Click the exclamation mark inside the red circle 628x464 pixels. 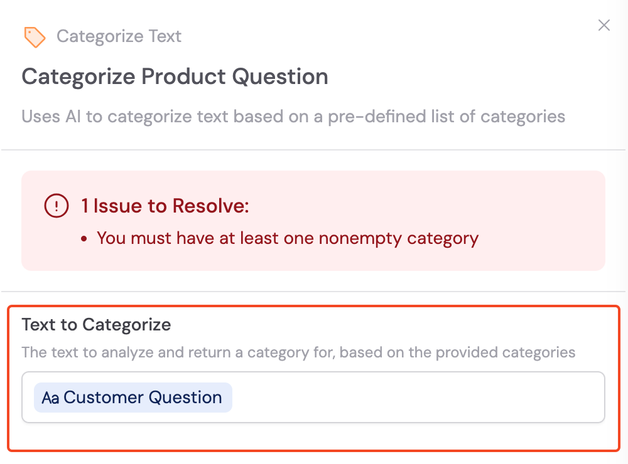pos(56,206)
